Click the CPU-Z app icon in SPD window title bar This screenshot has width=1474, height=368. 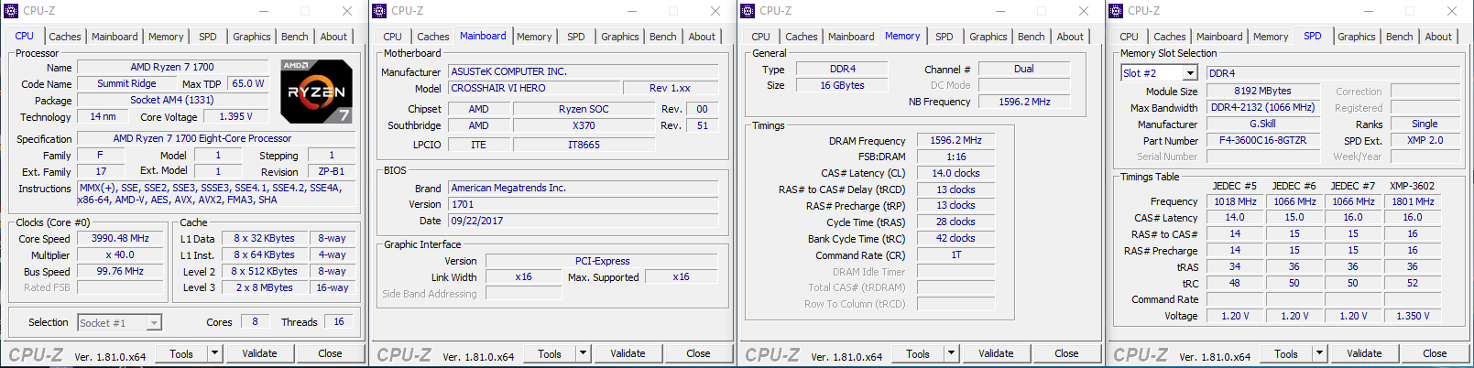pos(1116,11)
